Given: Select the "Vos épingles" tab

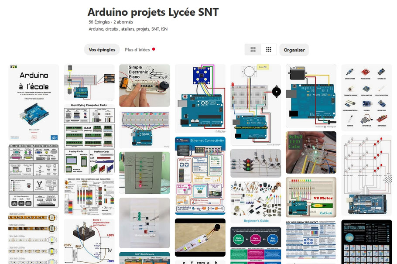Looking at the screenshot, I should (102, 49).
